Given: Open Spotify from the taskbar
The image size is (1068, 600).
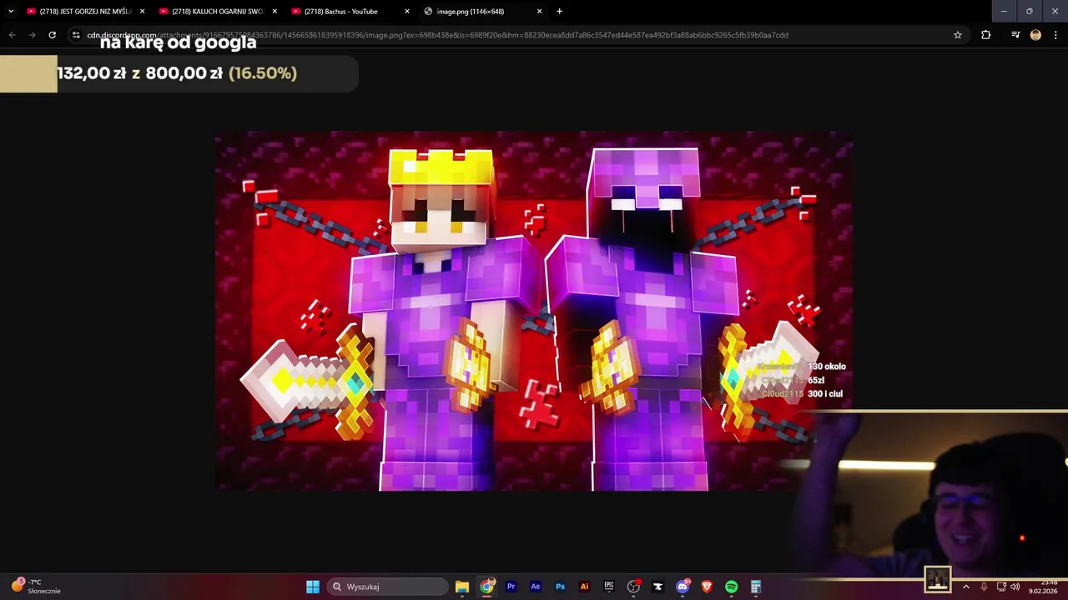Looking at the screenshot, I should (731, 587).
